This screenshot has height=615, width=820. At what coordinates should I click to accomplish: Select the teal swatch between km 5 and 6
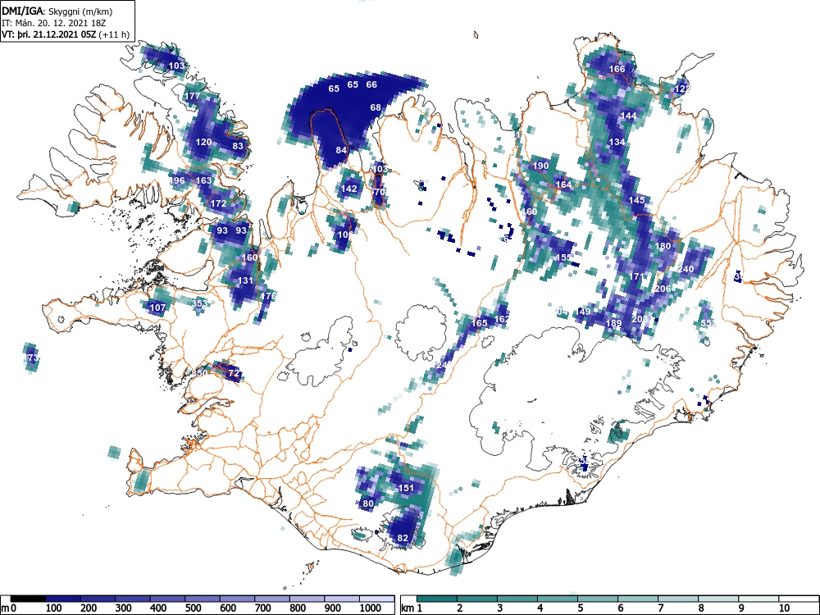coord(598,599)
